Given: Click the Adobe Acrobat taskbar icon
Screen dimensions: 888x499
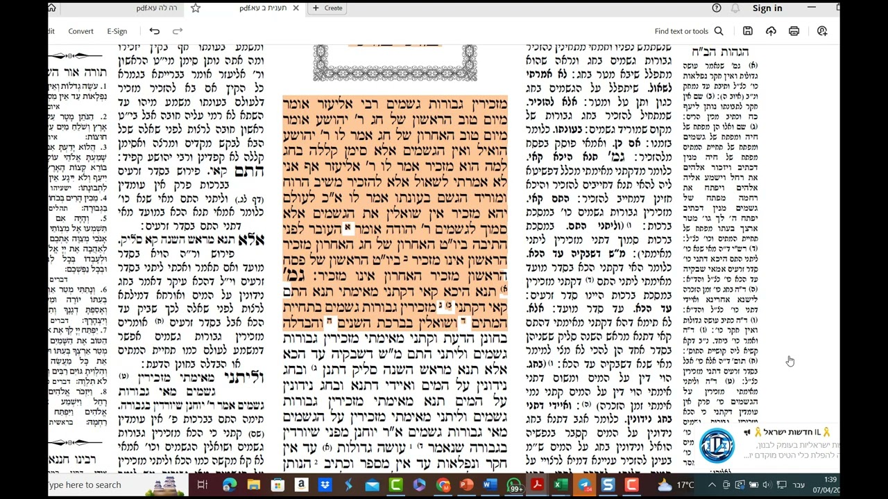Looking at the screenshot, I should coord(537,485).
